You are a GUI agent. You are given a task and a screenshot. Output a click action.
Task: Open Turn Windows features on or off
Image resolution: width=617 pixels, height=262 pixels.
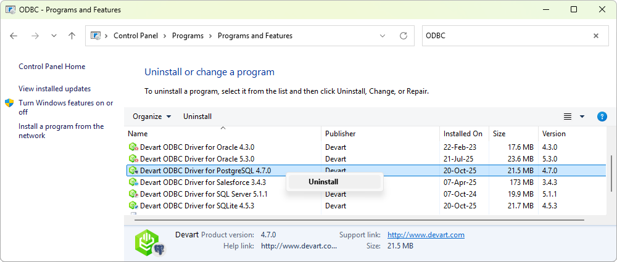pyautogui.click(x=66, y=107)
